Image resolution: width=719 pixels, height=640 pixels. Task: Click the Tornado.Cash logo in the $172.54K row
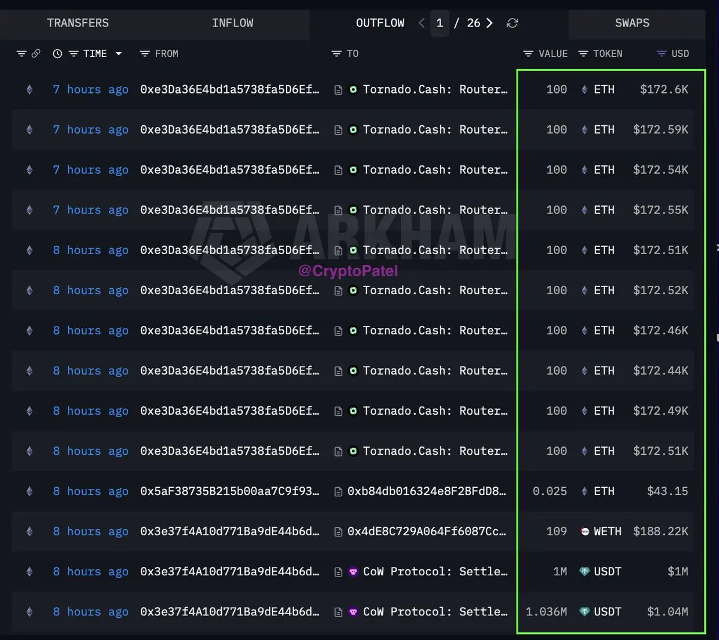354,170
